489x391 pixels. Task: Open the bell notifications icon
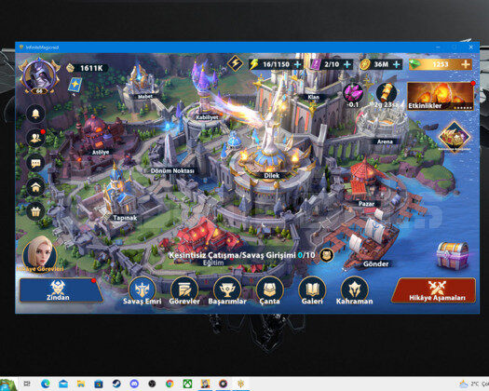[x=35, y=114]
